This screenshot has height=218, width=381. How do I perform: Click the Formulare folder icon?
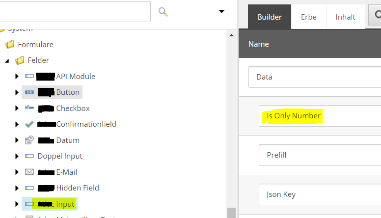[x=10, y=44]
